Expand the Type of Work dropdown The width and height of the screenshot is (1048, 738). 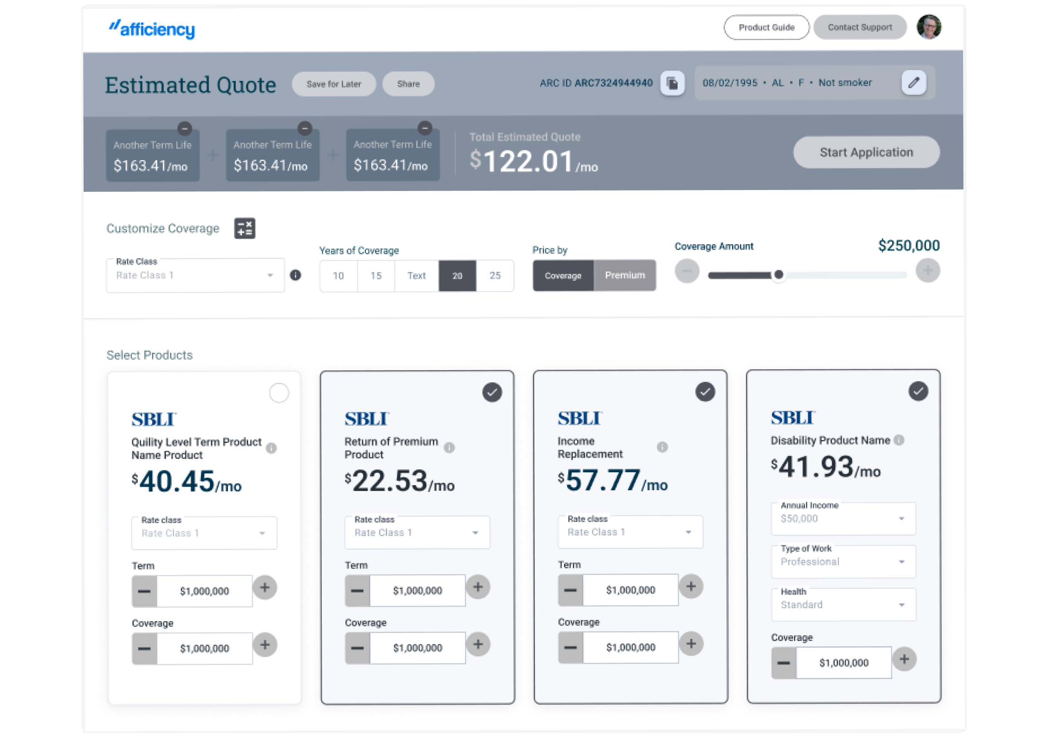point(843,562)
